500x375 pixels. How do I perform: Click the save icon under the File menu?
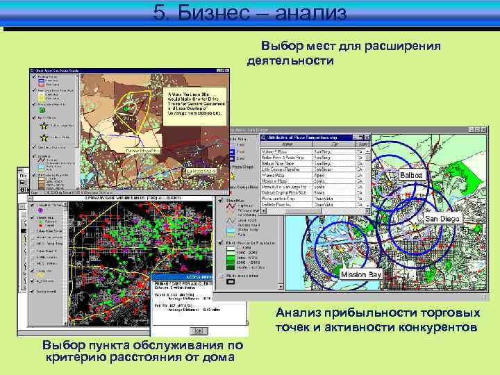pos(23,183)
